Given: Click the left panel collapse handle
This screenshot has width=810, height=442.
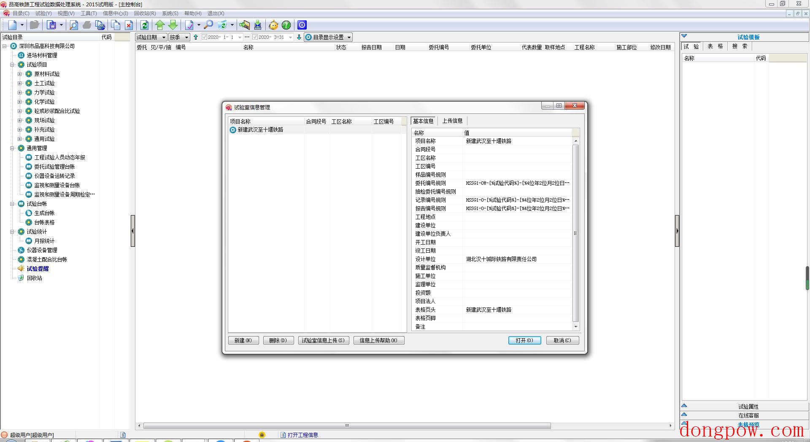Looking at the screenshot, I should [132, 231].
